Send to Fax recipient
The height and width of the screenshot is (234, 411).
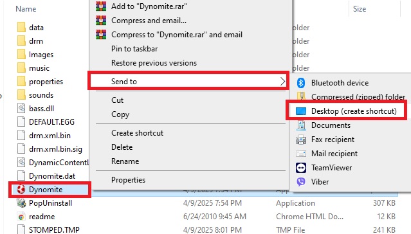[333, 139]
